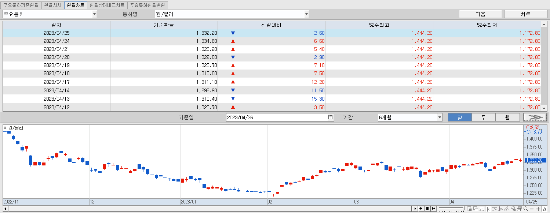Click the chart zoom slider handle
Screen dimensions: 550x213
[464, 209]
